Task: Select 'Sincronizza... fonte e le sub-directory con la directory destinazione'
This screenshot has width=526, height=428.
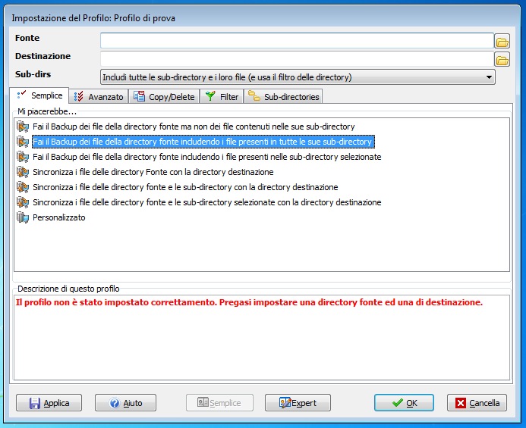Action: pyautogui.click(x=185, y=187)
